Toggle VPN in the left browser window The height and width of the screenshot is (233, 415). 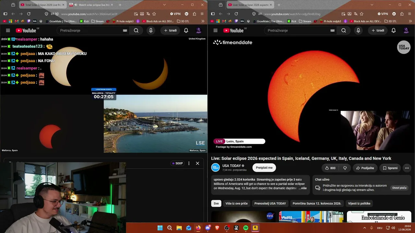(x=175, y=14)
